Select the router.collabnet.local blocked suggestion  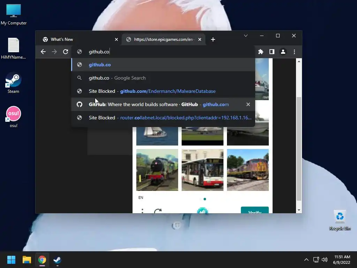point(163,118)
